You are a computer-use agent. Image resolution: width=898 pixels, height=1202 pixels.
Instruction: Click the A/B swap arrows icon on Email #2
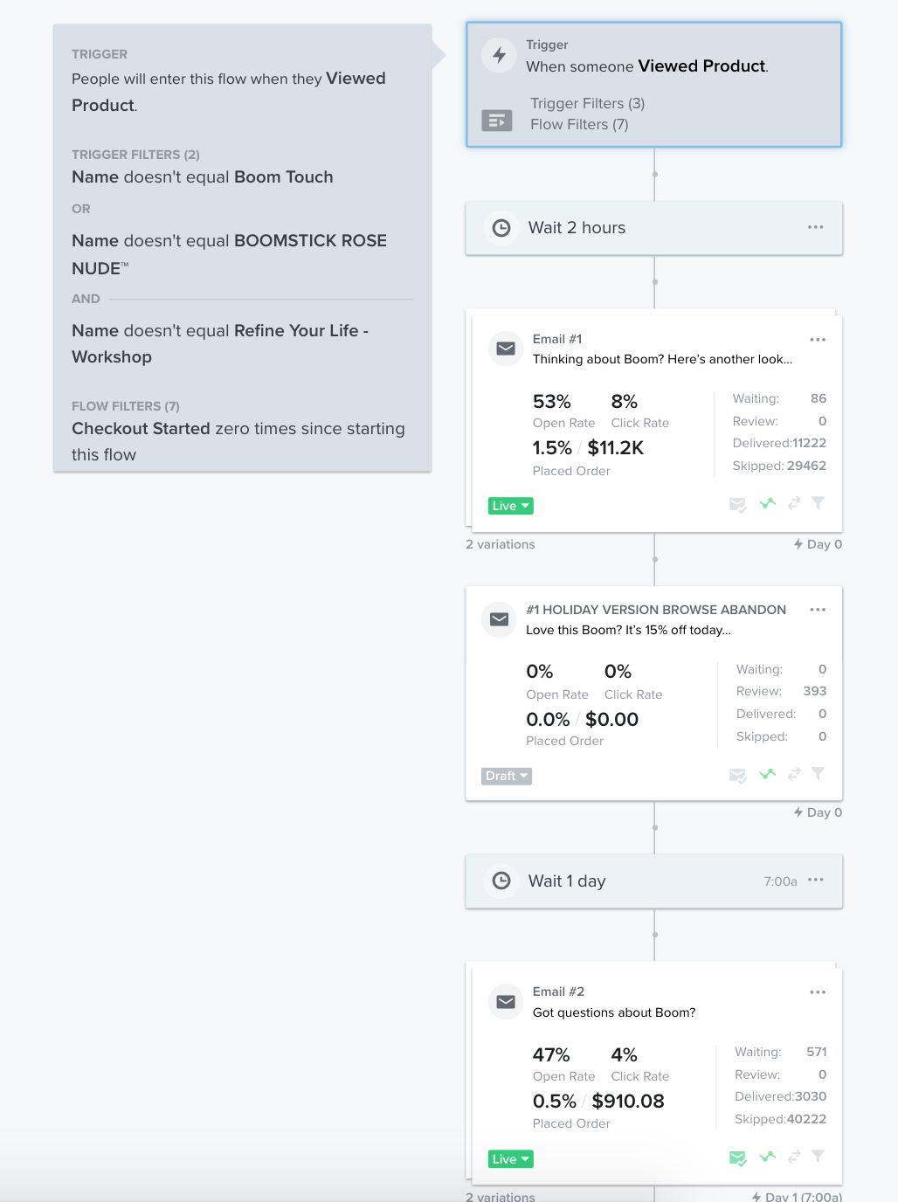pyautogui.click(x=793, y=1157)
